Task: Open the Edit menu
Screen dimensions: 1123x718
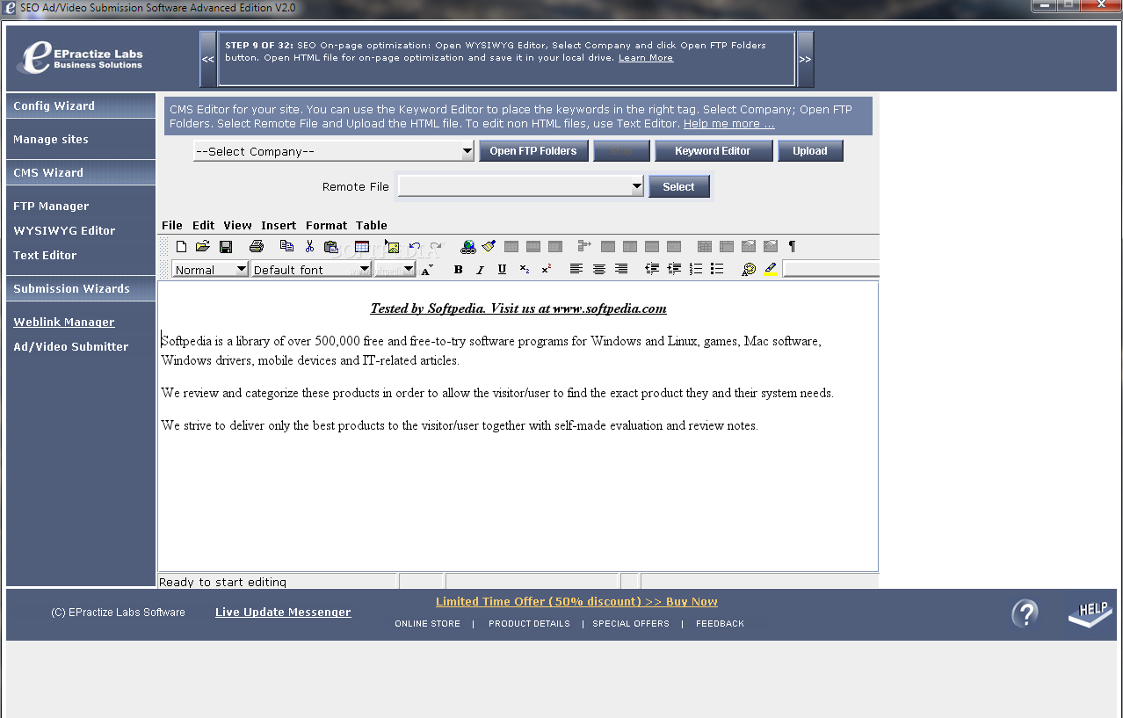Action: point(204,226)
